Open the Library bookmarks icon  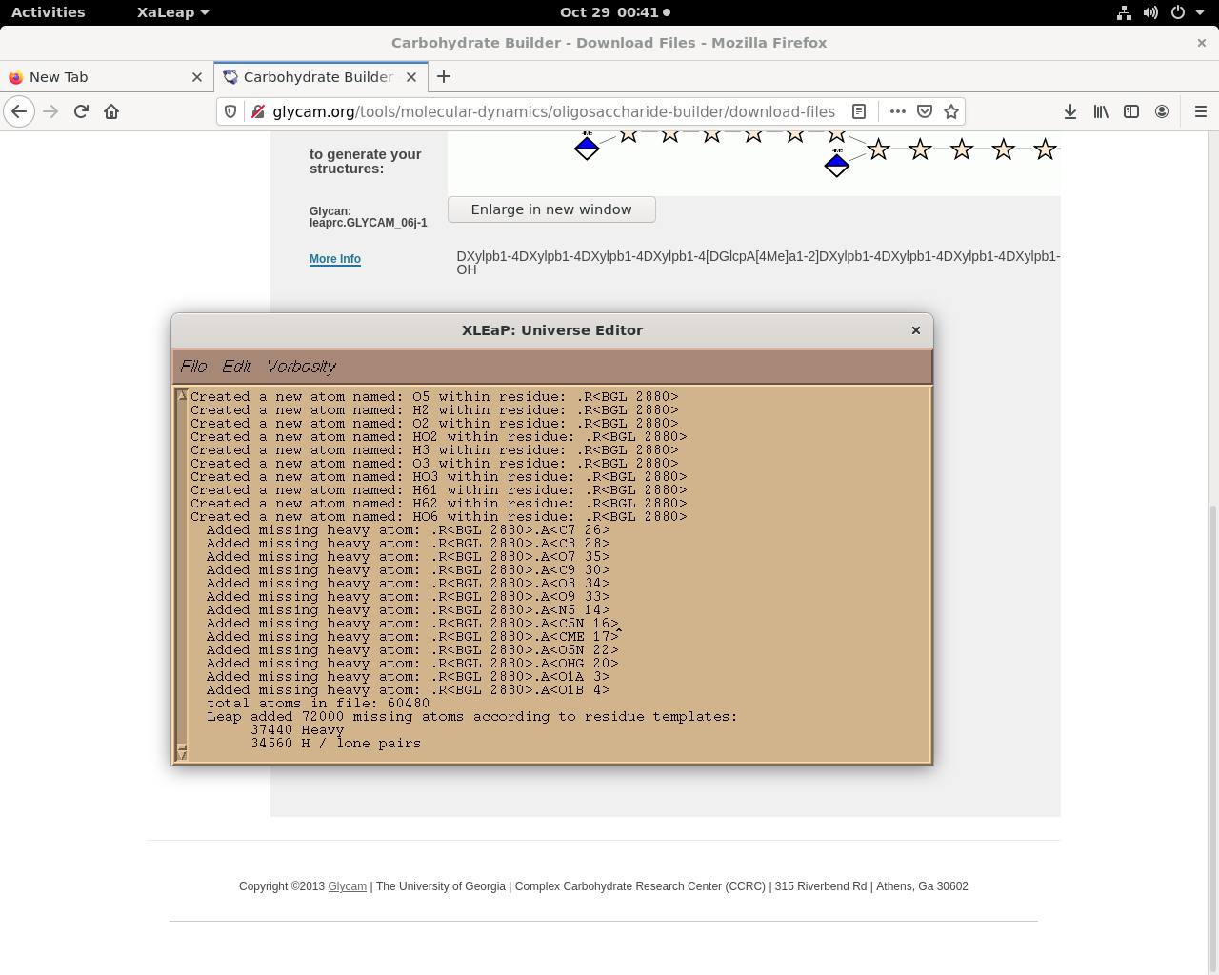tap(1101, 111)
